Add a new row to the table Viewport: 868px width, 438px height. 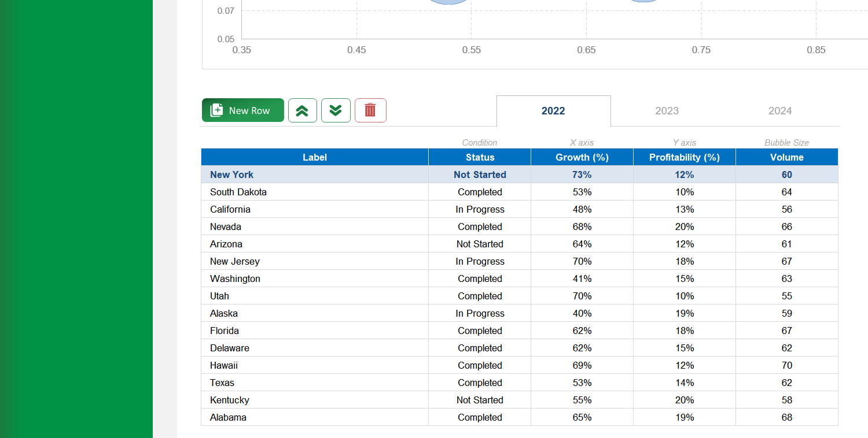242,110
